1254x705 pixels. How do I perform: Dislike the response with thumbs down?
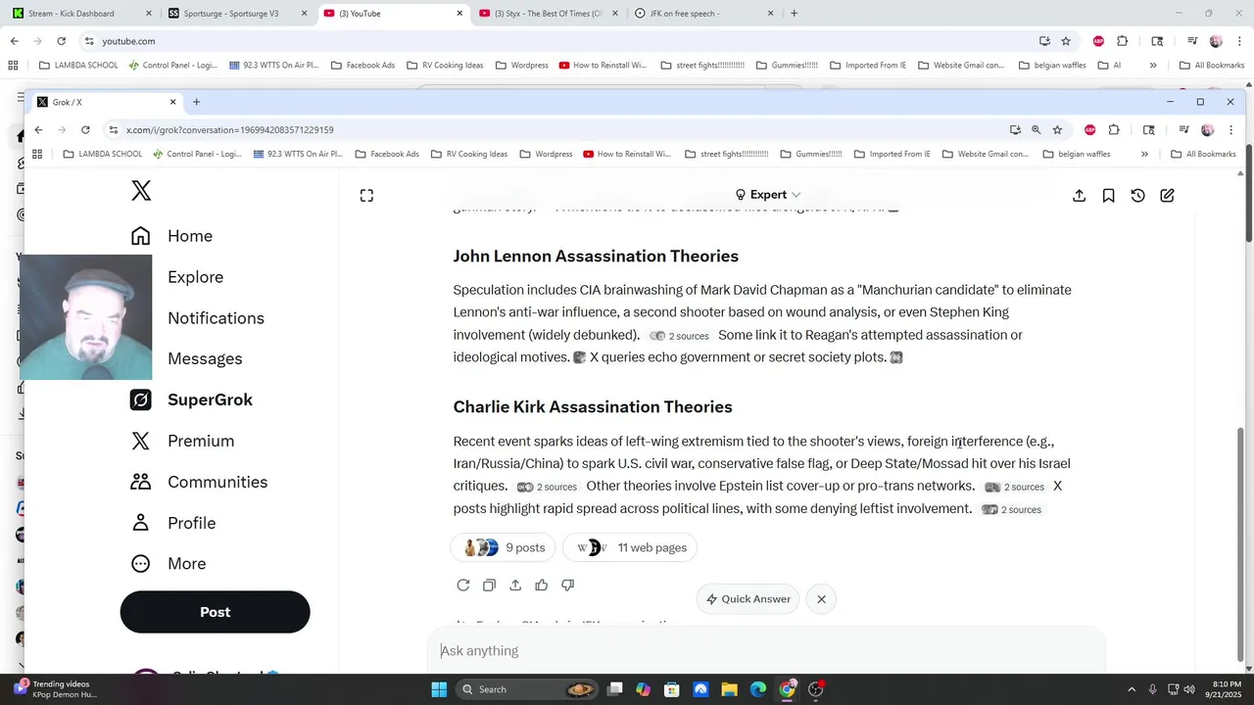(x=567, y=586)
